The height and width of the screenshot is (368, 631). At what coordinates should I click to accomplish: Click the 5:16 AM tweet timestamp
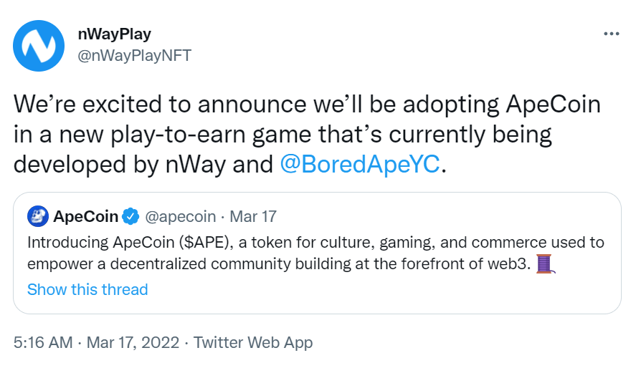pyautogui.click(x=43, y=342)
